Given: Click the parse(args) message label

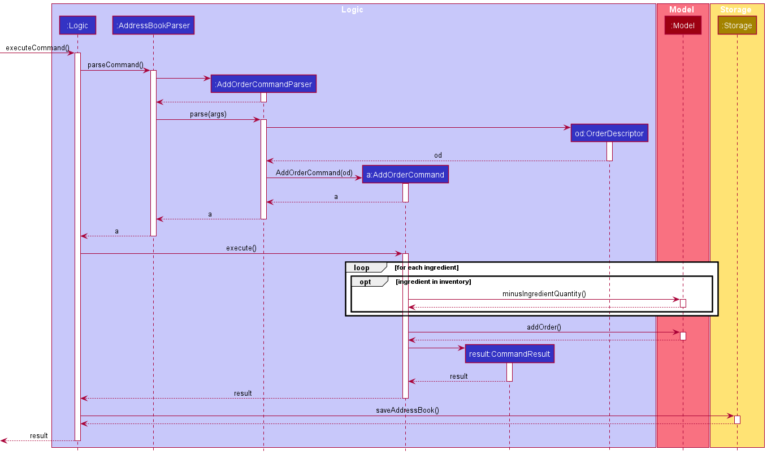Looking at the screenshot, I should click(209, 114).
